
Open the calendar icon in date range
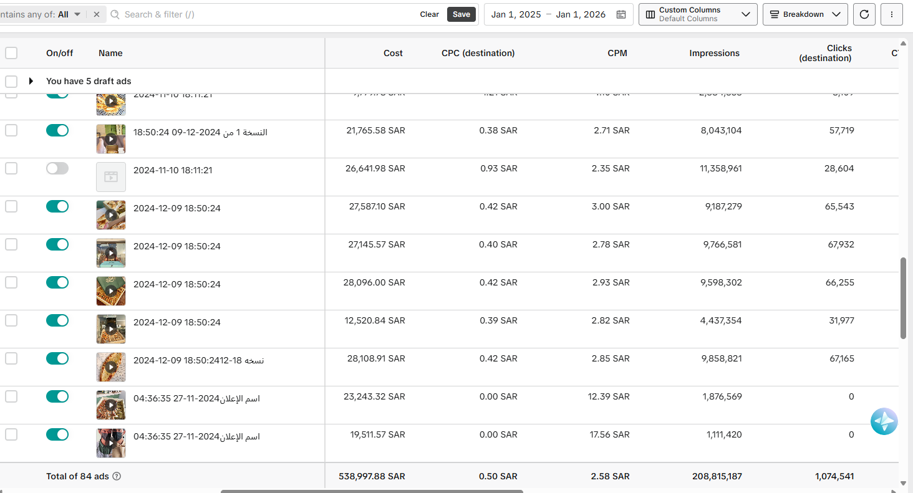pos(621,14)
